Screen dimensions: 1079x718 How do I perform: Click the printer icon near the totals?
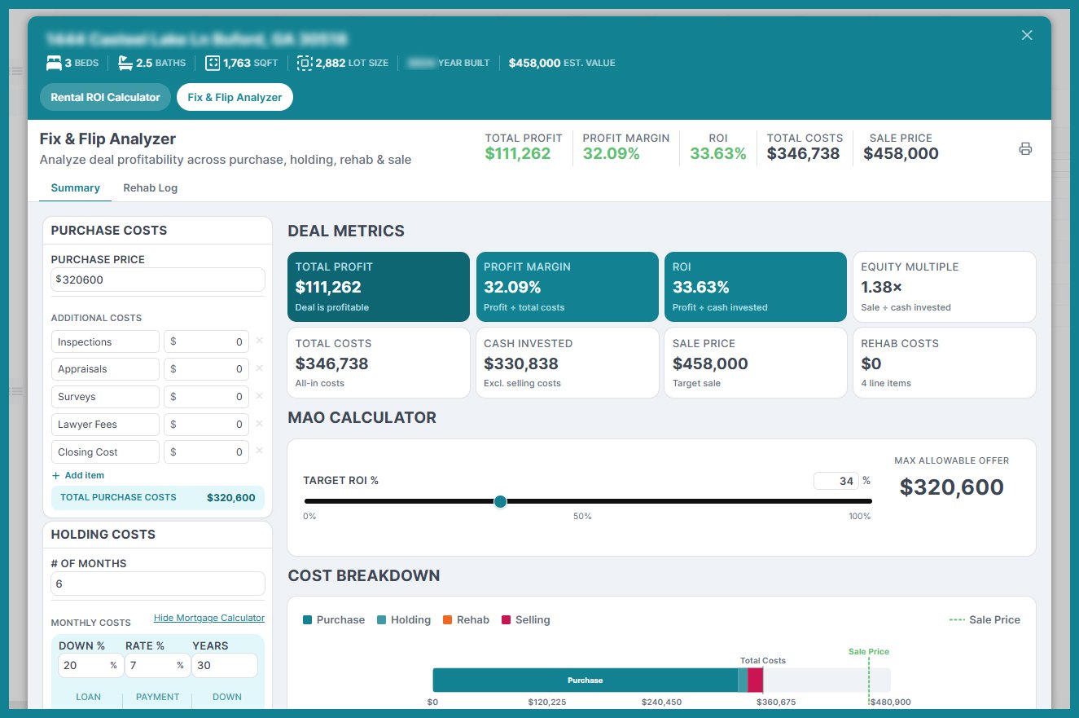(x=1025, y=148)
